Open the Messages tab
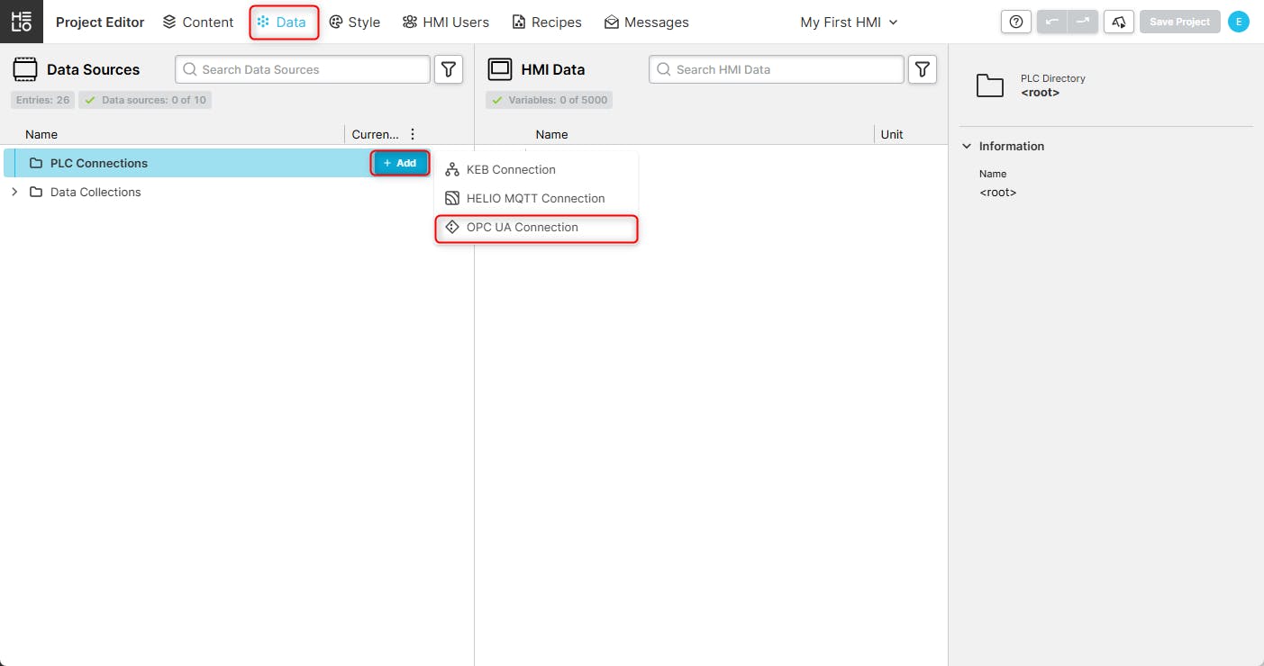Image resolution: width=1264 pixels, height=666 pixels. point(647,22)
